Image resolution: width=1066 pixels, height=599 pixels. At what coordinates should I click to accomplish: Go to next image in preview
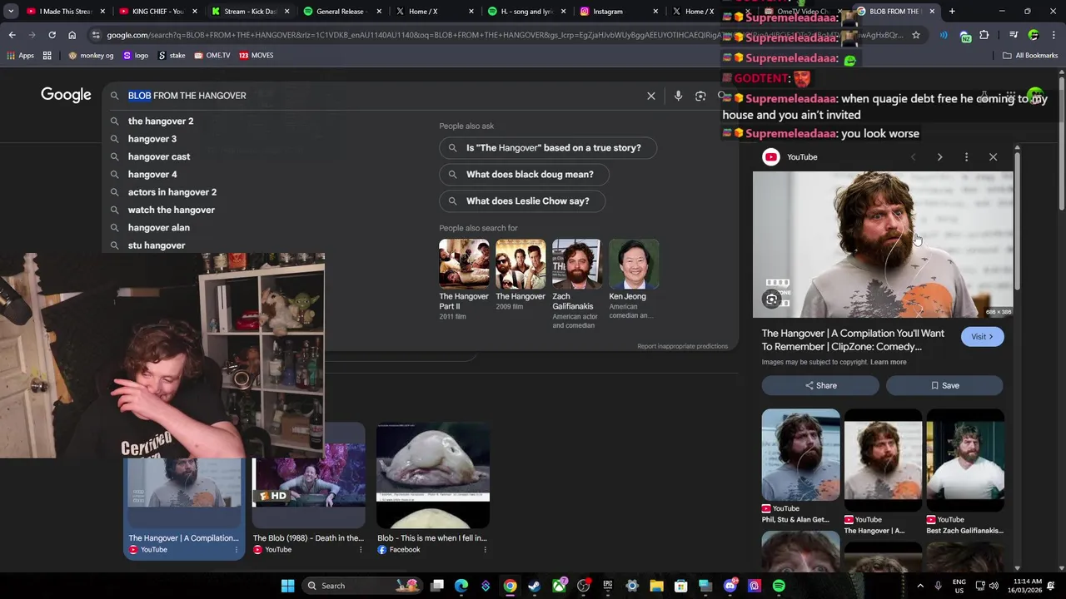[939, 157]
